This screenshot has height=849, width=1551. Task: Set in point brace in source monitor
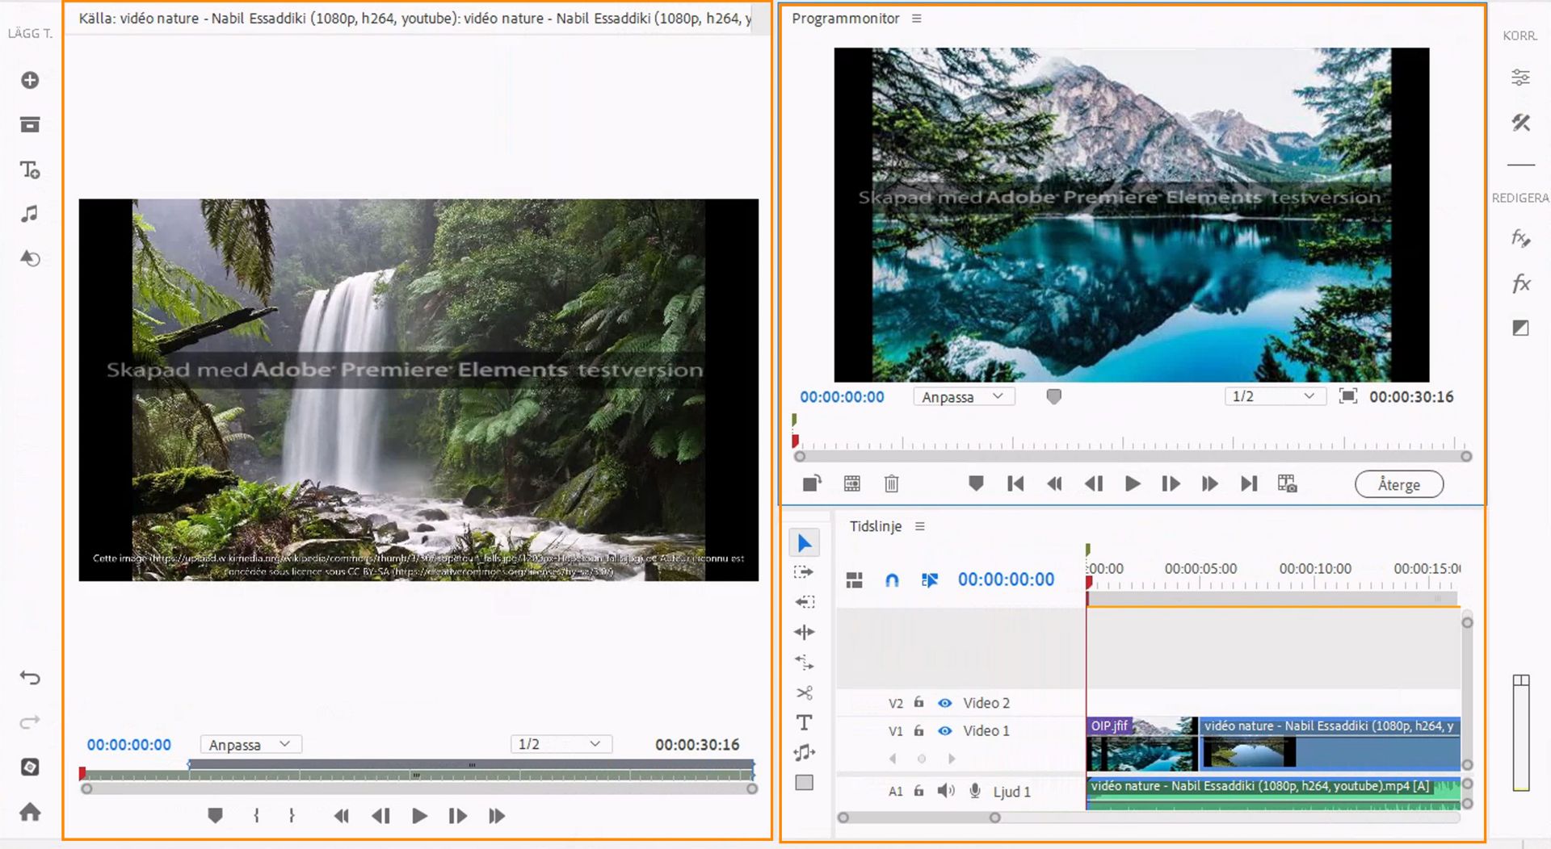click(x=256, y=816)
